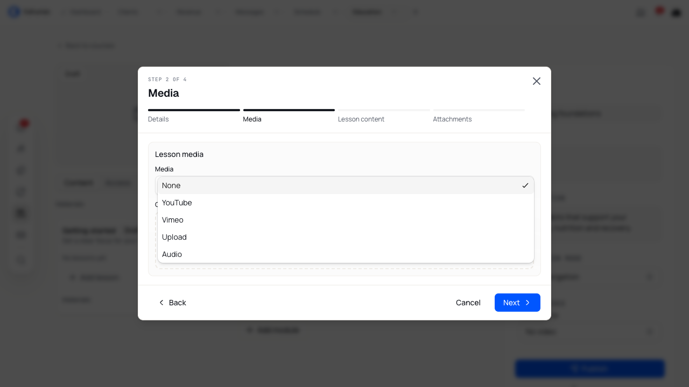
Task: Jump to the Lesson content step
Action: click(x=384, y=117)
